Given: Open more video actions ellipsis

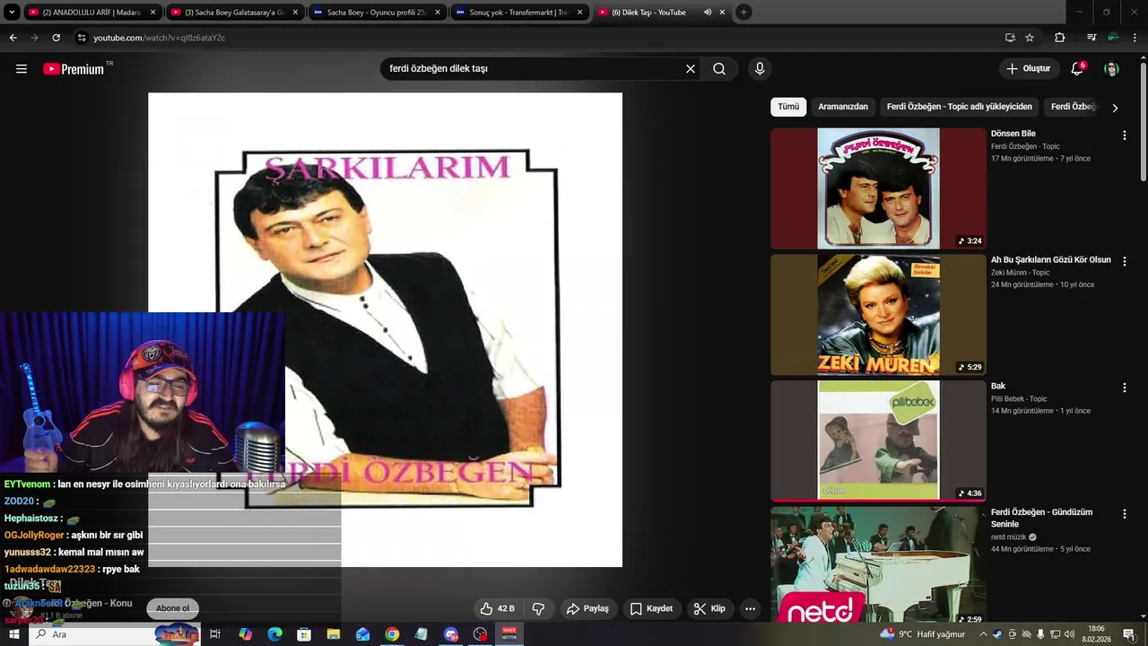Looking at the screenshot, I should click(750, 608).
